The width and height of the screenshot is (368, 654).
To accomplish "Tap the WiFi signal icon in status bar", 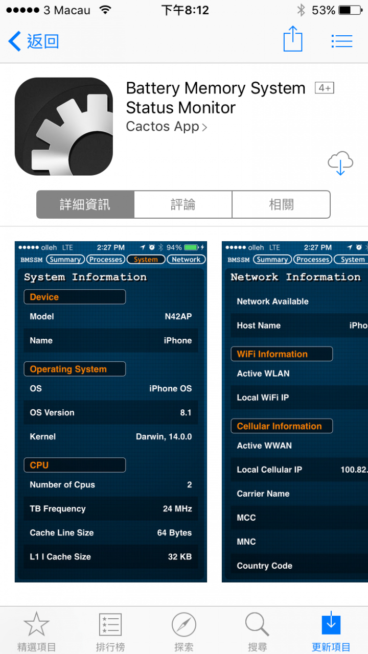I will [x=105, y=10].
